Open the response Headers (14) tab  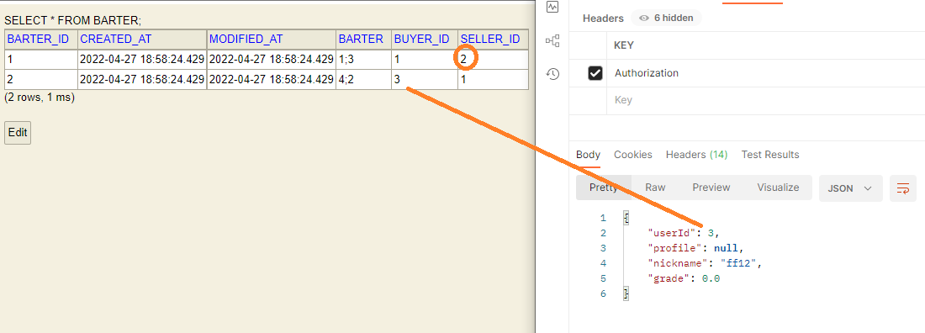(x=697, y=155)
